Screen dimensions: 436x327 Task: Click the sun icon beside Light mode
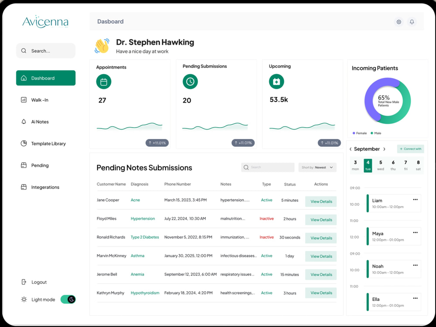point(24,300)
